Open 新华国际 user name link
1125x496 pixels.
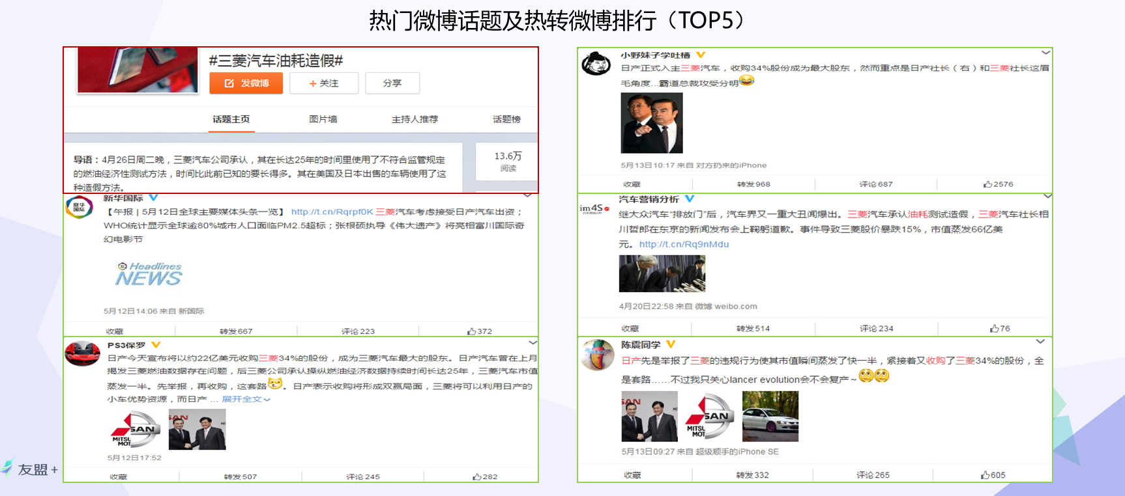click(123, 198)
